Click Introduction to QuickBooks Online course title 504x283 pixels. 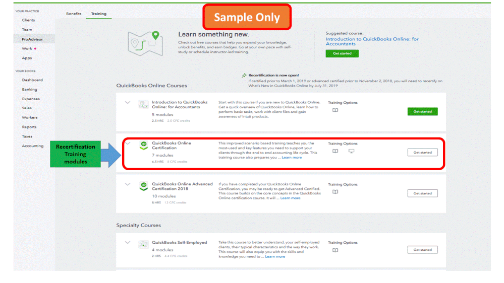point(180,105)
